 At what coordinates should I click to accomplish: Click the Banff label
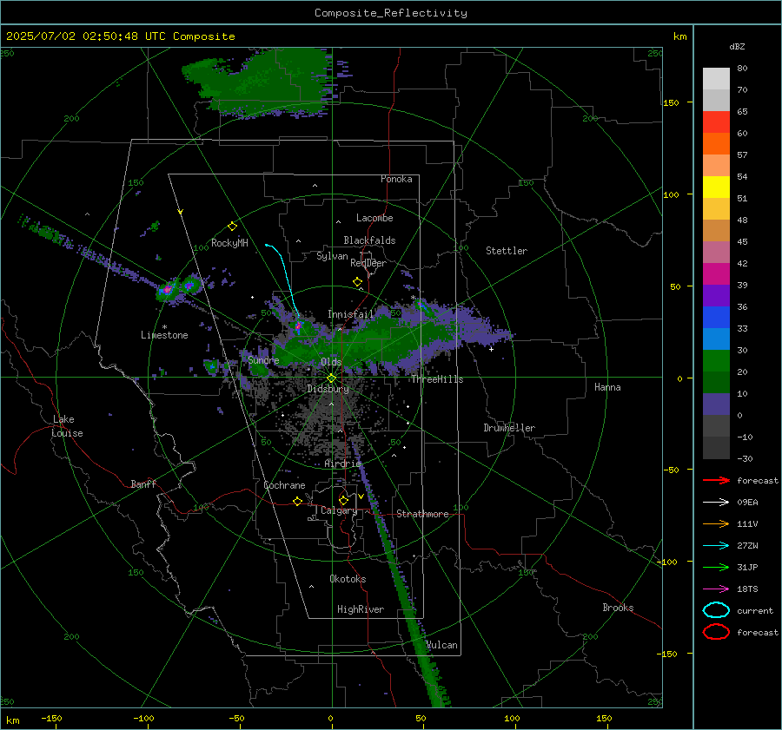click(x=143, y=483)
